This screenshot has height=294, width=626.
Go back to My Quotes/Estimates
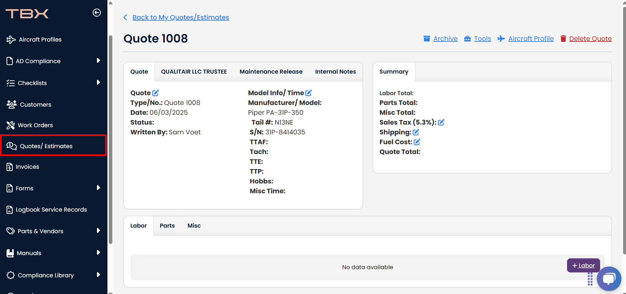pyautogui.click(x=180, y=17)
